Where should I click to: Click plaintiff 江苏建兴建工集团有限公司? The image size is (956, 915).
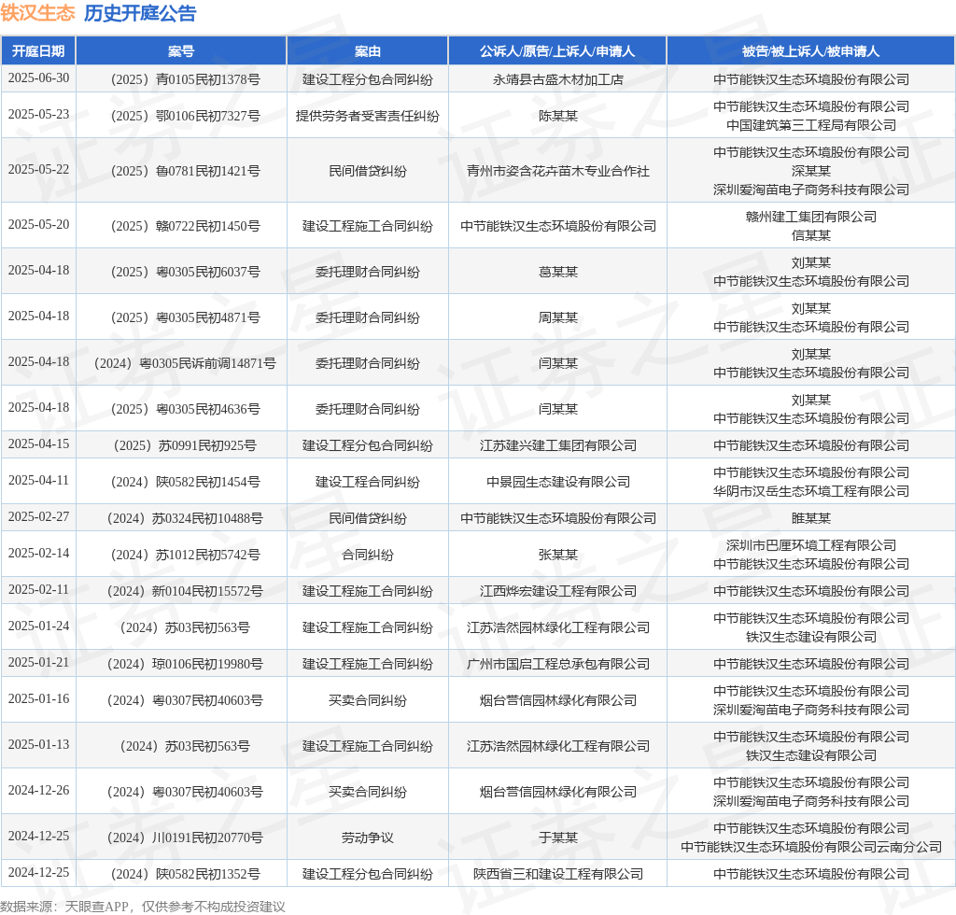558,445
